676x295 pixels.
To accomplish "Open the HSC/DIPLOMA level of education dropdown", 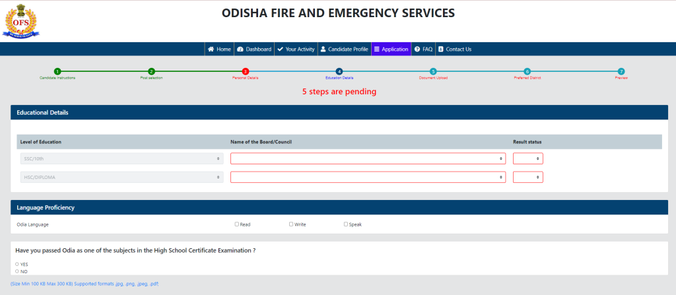I will click(x=121, y=177).
